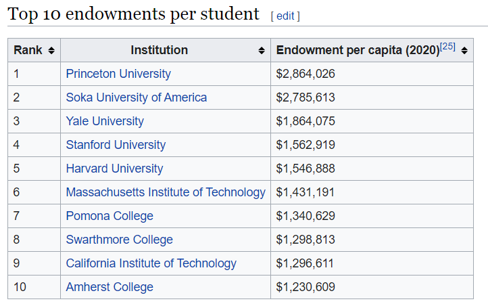Image resolution: width=488 pixels, height=308 pixels.
Task: Open Amherst College article
Action: (x=109, y=287)
